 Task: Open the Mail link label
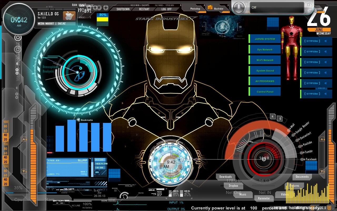coord(293,126)
